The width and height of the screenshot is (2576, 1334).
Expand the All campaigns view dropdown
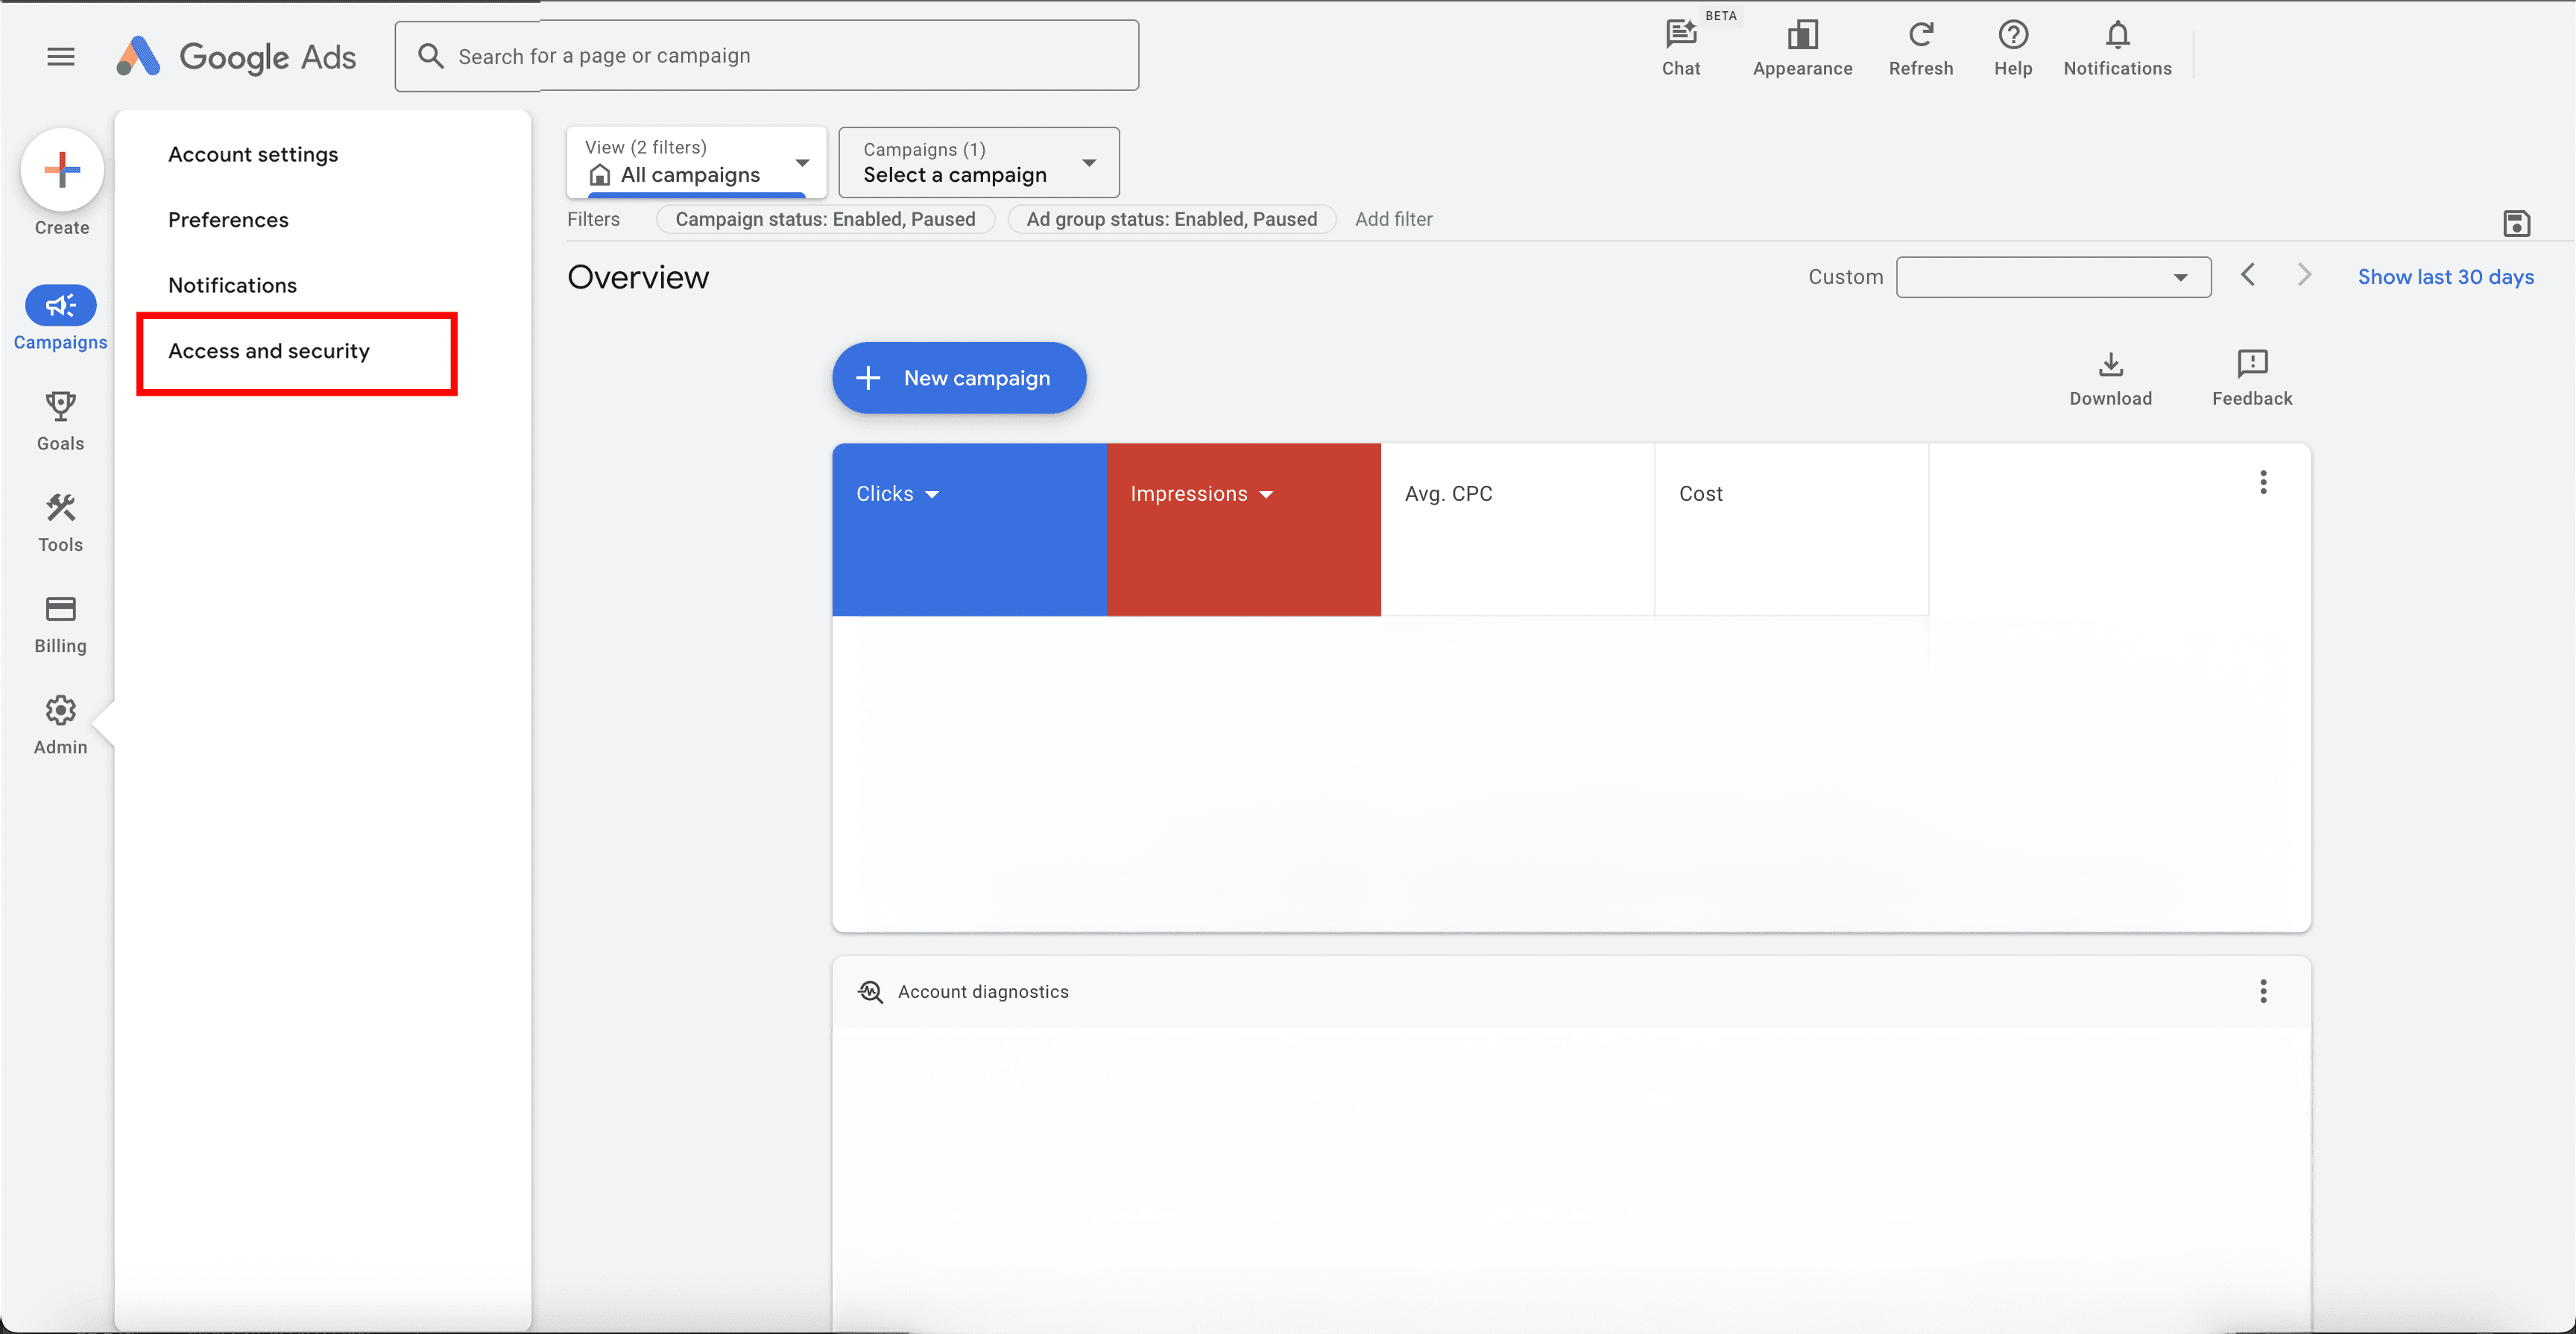696,162
